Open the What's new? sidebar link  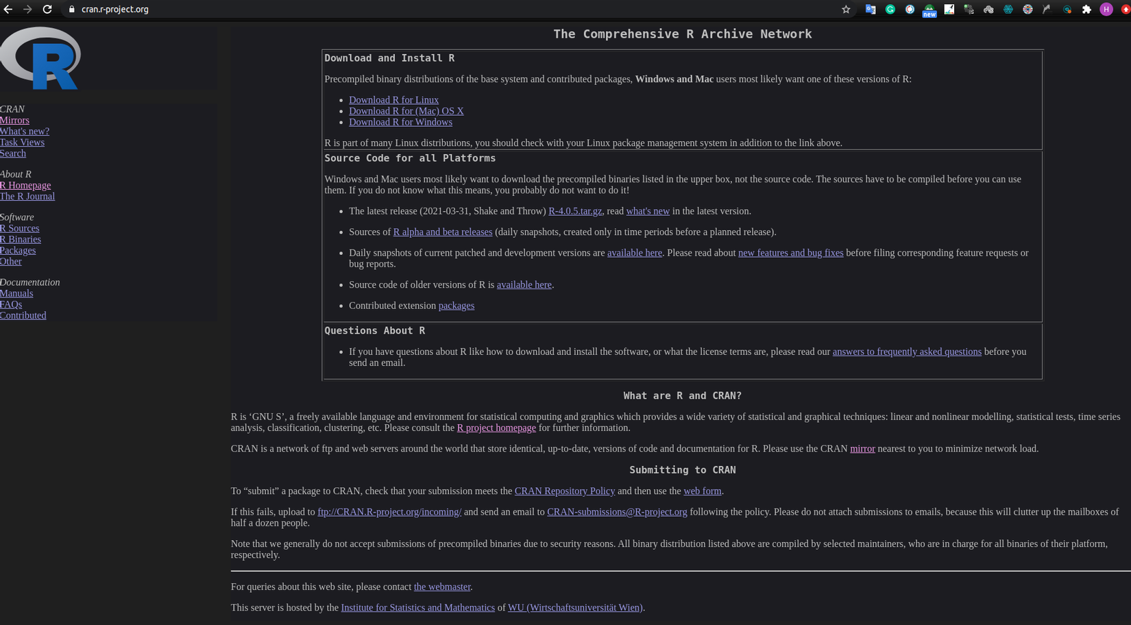tap(25, 132)
